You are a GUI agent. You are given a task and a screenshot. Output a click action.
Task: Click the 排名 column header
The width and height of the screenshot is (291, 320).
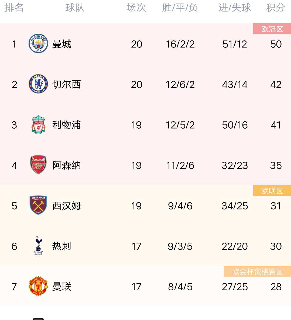14,8
